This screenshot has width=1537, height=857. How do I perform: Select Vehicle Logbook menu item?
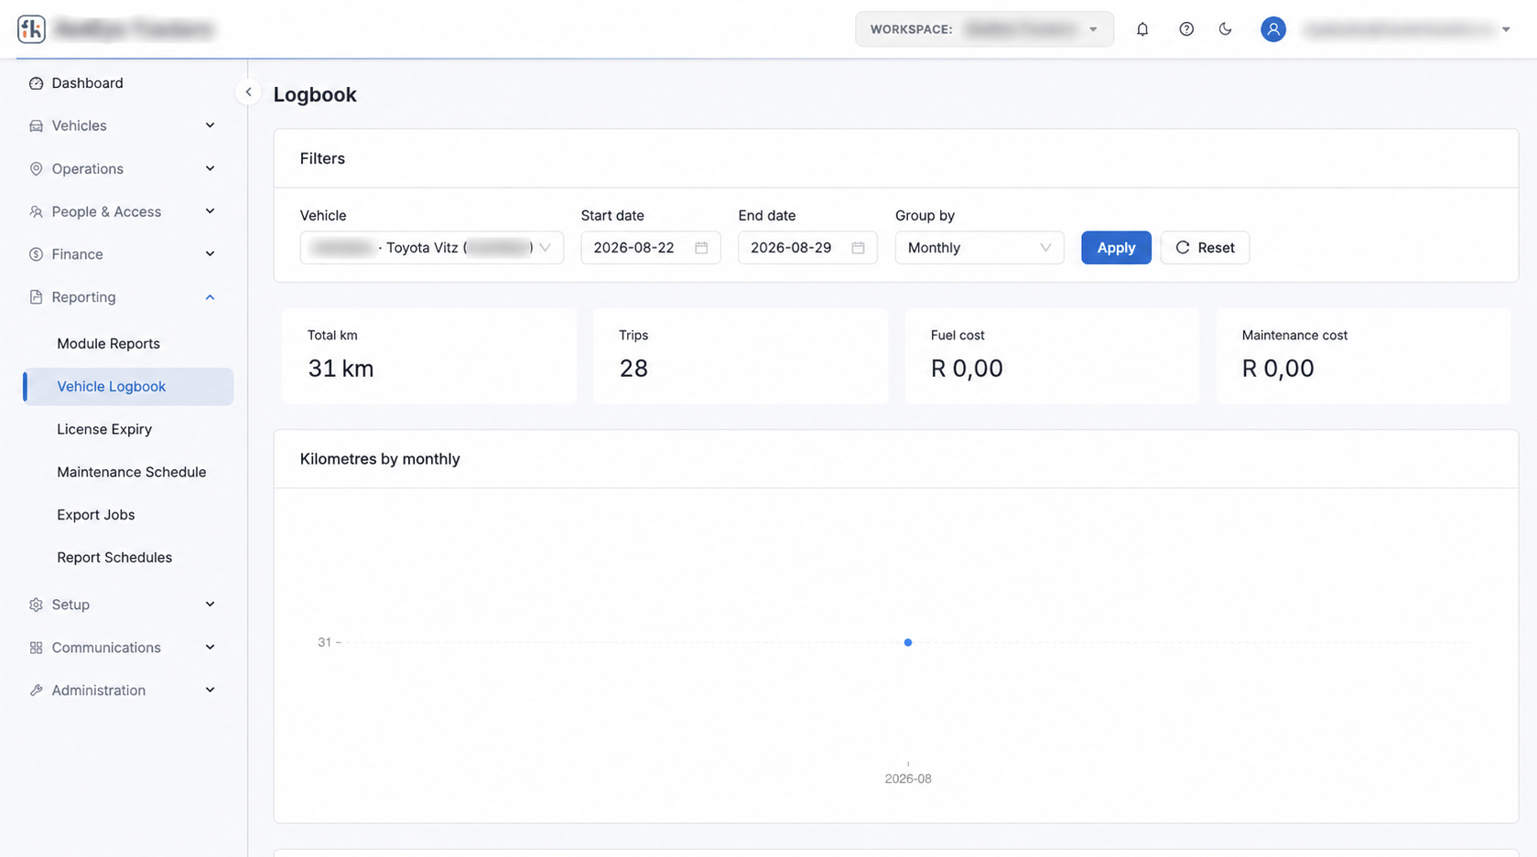point(129,387)
